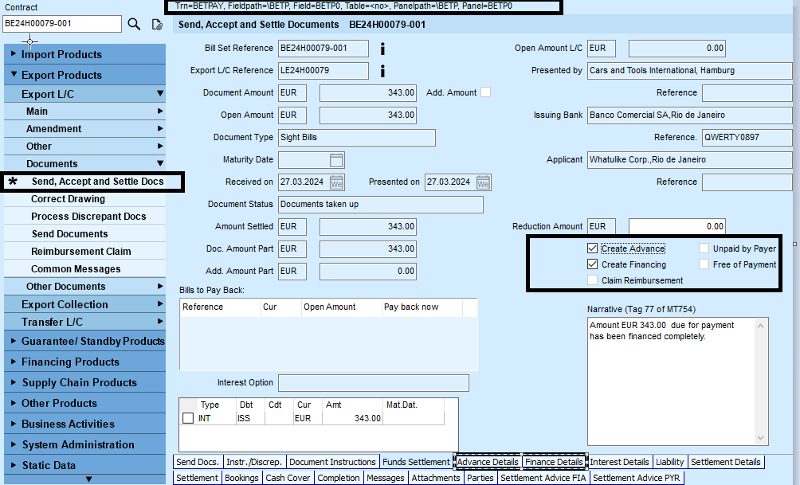Open info for Bill Set Reference
The height and width of the screenshot is (485, 800).
pos(382,49)
